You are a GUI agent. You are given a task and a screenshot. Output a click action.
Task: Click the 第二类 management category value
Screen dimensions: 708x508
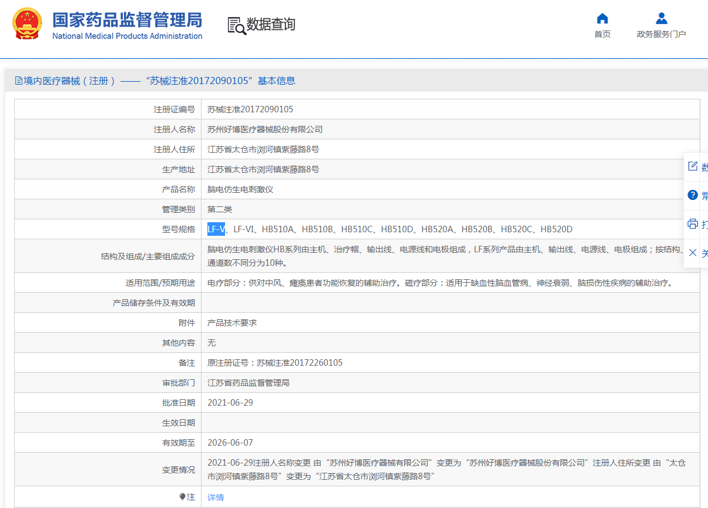220,209
